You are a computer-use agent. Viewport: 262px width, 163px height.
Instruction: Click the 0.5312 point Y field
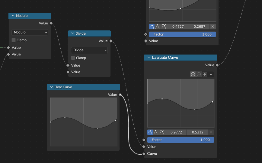pyautogui.click(x=197, y=132)
